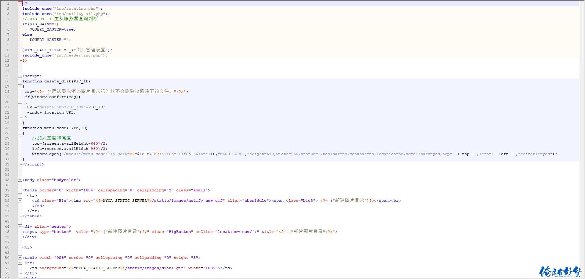Click the "inc/utility_all.php" include string
This screenshot has width=585, height=279.
[x=80, y=14]
